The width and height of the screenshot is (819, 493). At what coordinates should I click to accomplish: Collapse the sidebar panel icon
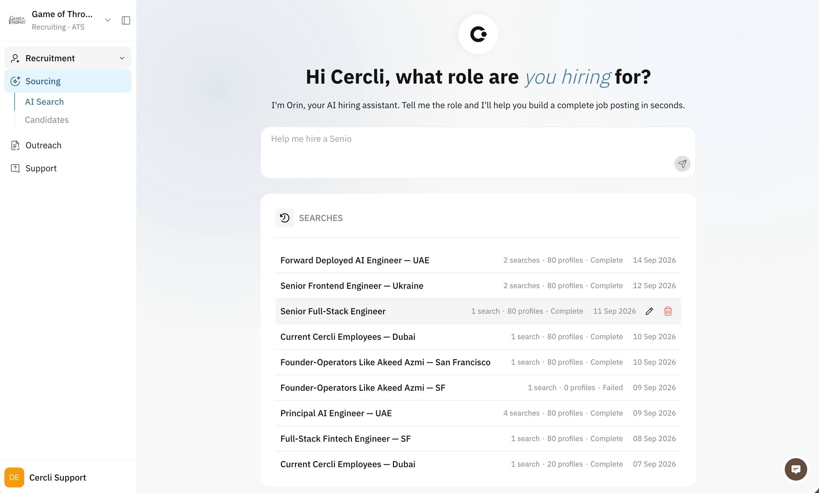click(126, 20)
